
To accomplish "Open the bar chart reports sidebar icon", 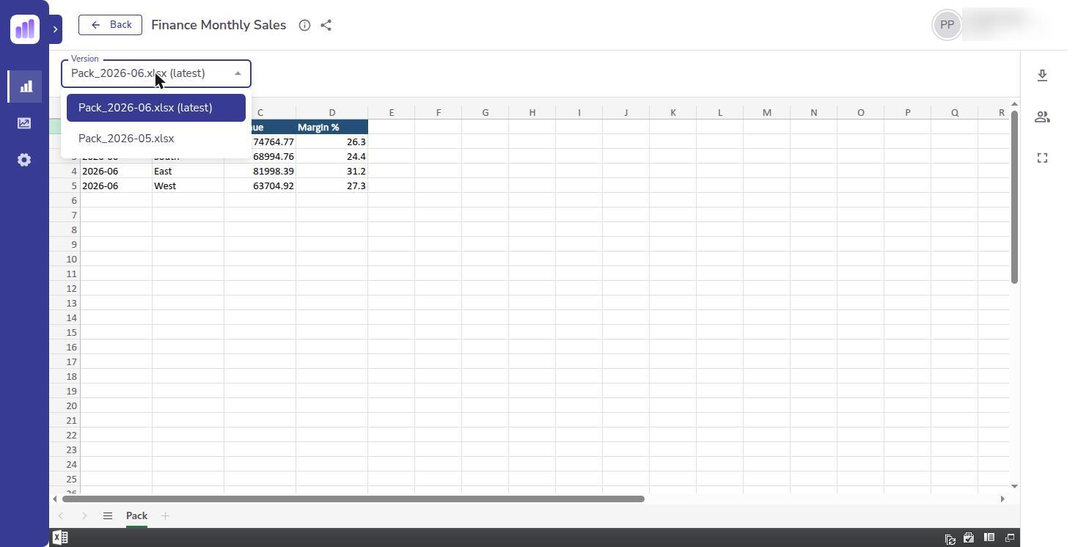I will [26, 87].
